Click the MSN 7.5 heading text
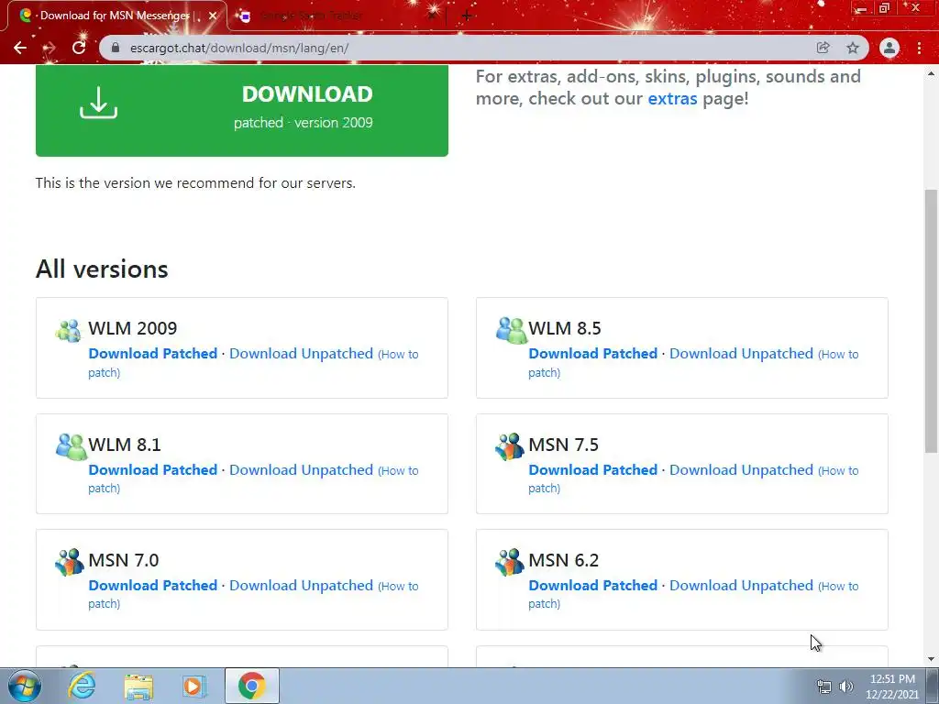Viewport: 939px width, 704px height. pyautogui.click(x=564, y=445)
